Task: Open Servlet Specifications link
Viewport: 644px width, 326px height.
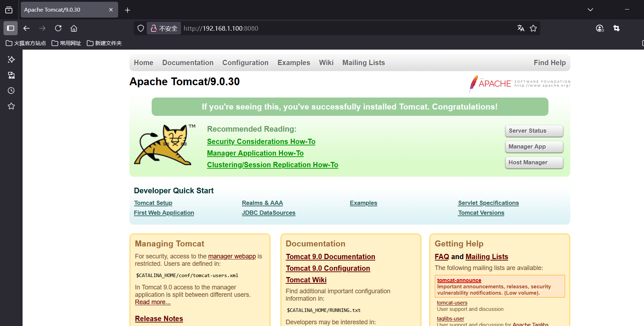Action: coord(488,203)
